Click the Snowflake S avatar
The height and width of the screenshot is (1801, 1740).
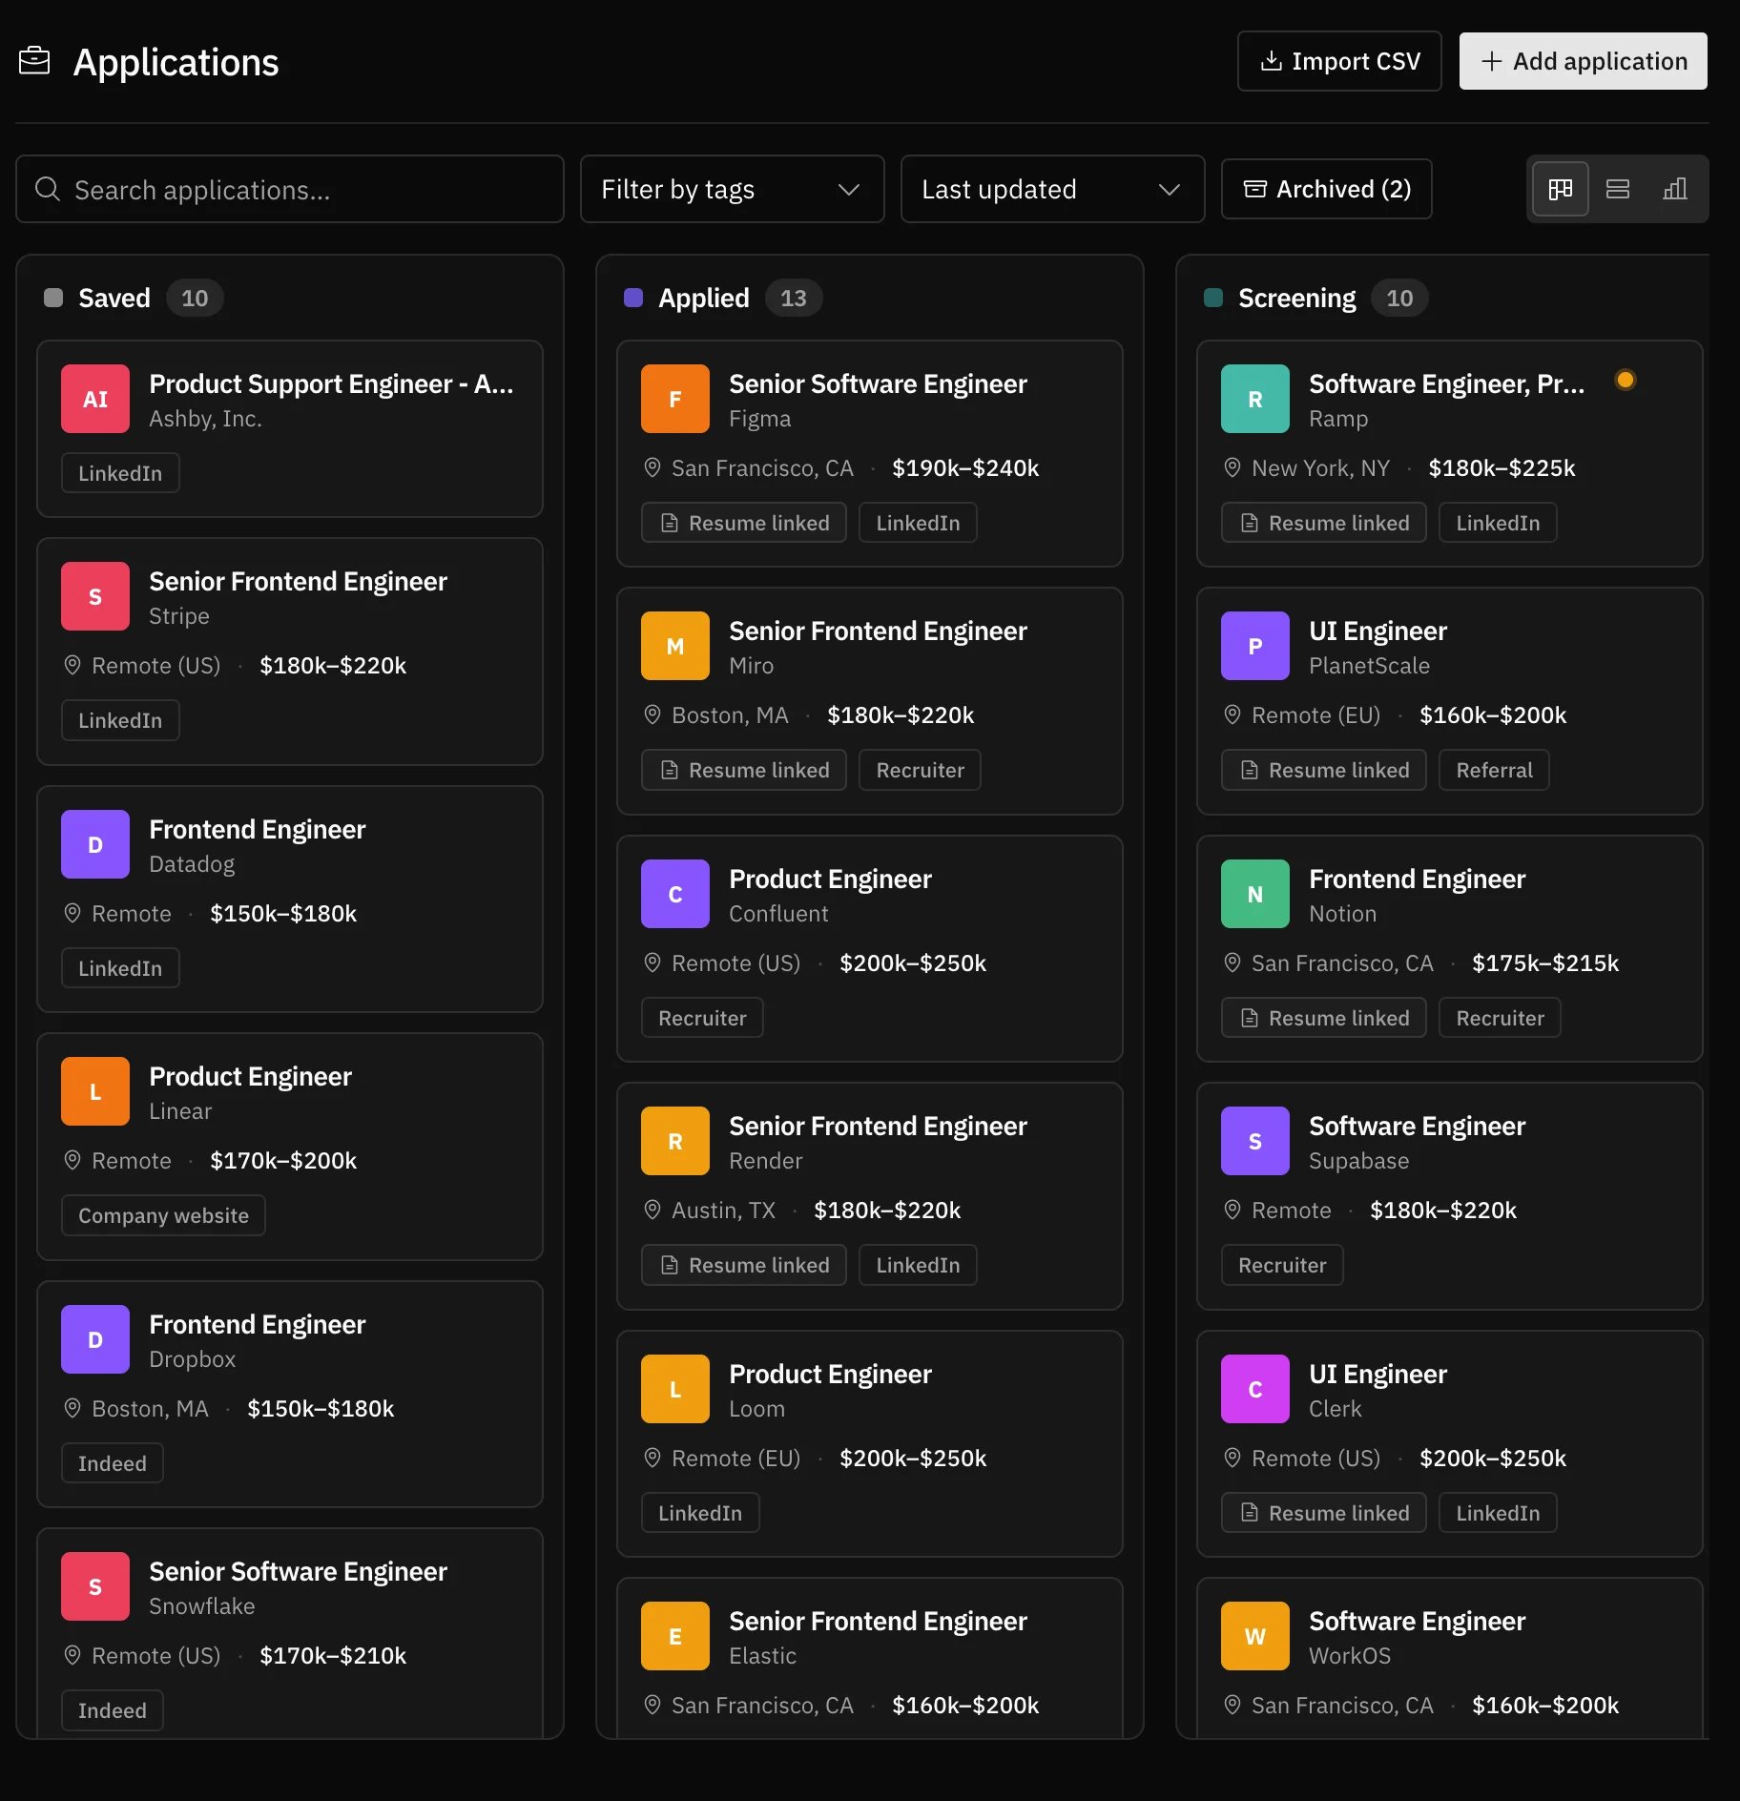[x=95, y=1586]
